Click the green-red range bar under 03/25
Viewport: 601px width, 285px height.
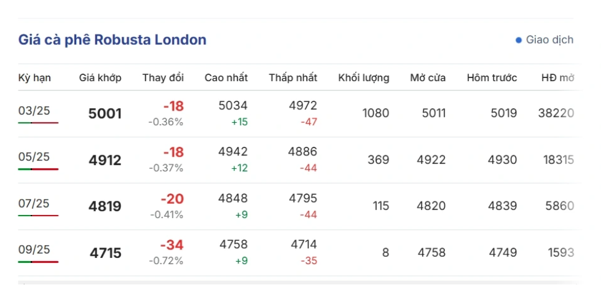38,123
